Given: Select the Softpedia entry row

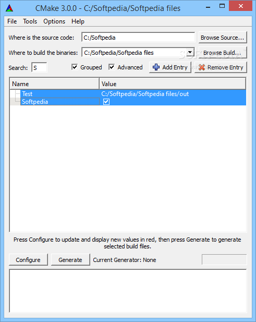Looking at the screenshot, I should 128,102.
